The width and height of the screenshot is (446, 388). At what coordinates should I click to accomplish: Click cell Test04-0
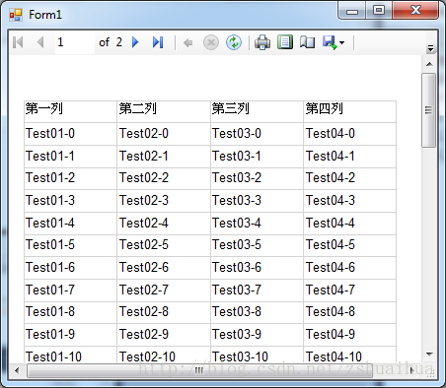click(349, 134)
